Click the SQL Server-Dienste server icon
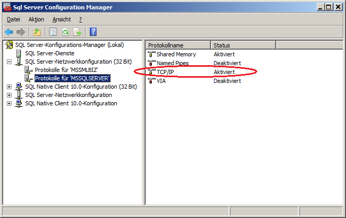 [x=19, y=53]
